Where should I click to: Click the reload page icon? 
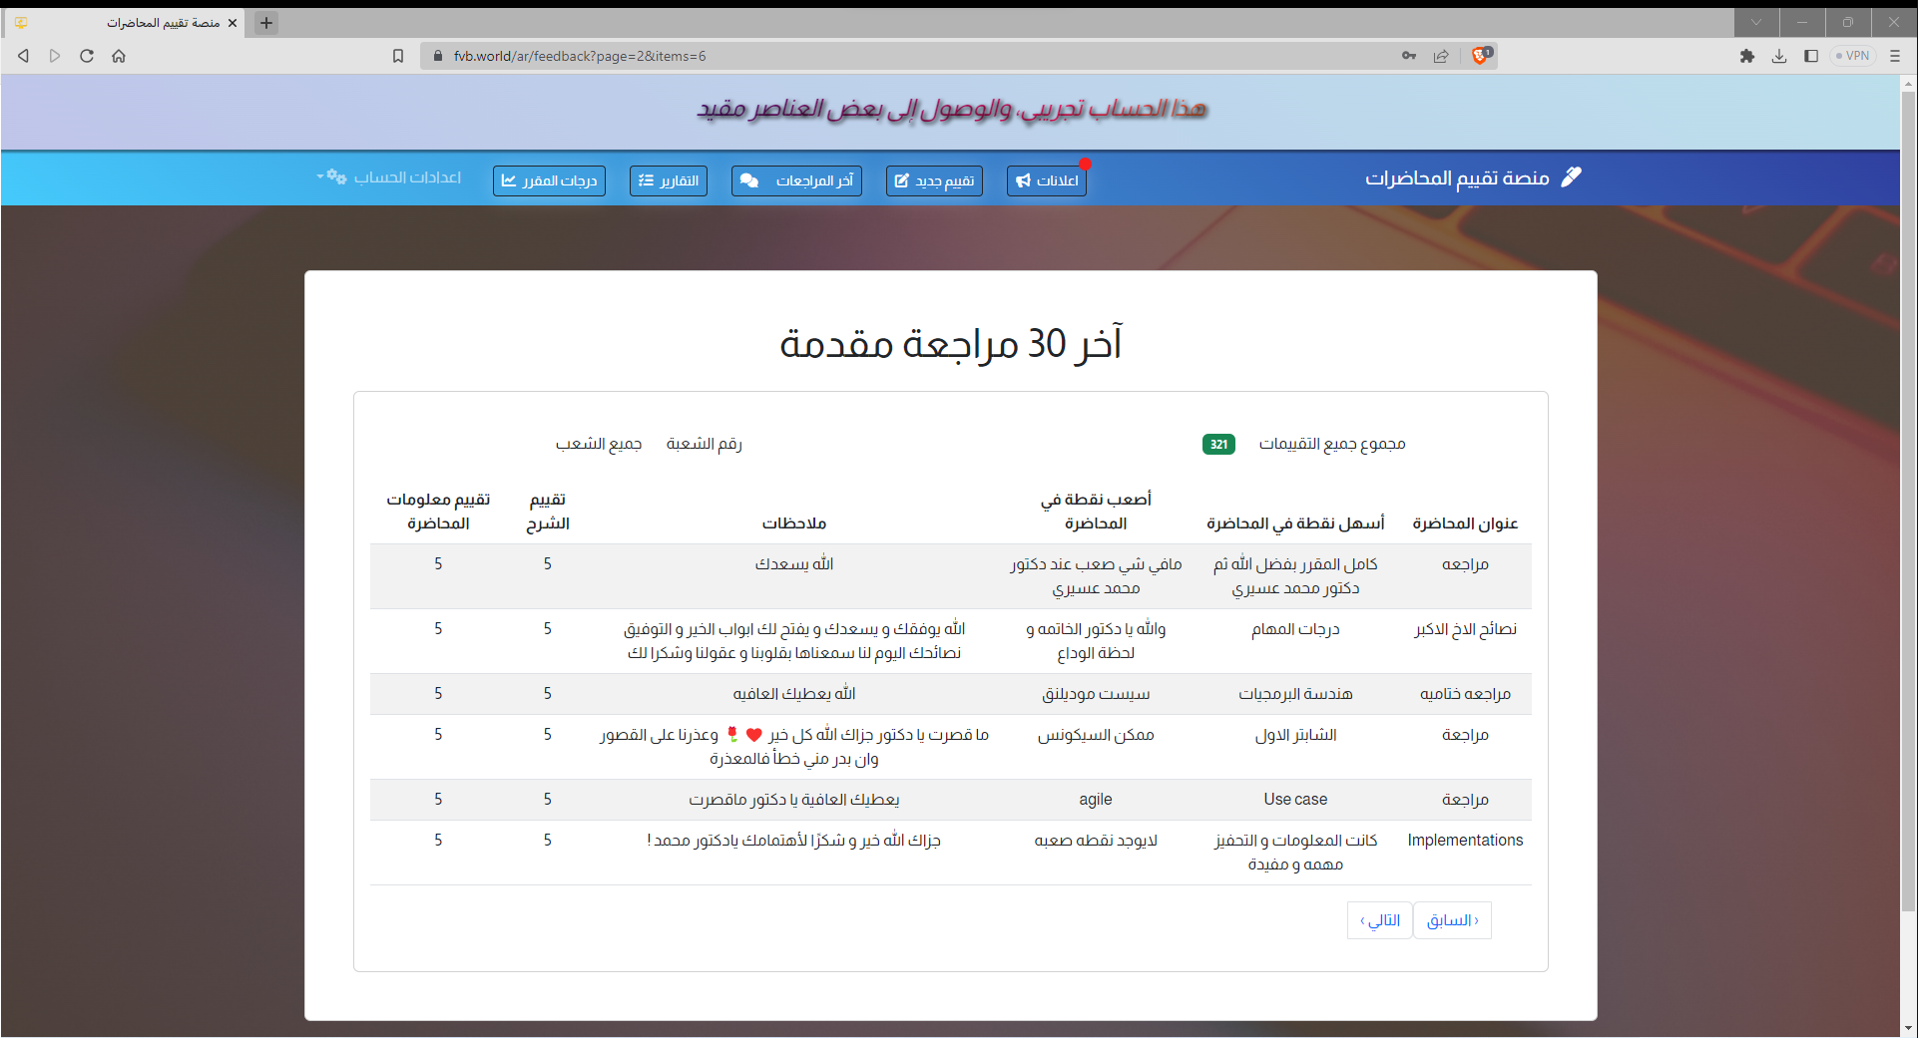pos(87,56)
